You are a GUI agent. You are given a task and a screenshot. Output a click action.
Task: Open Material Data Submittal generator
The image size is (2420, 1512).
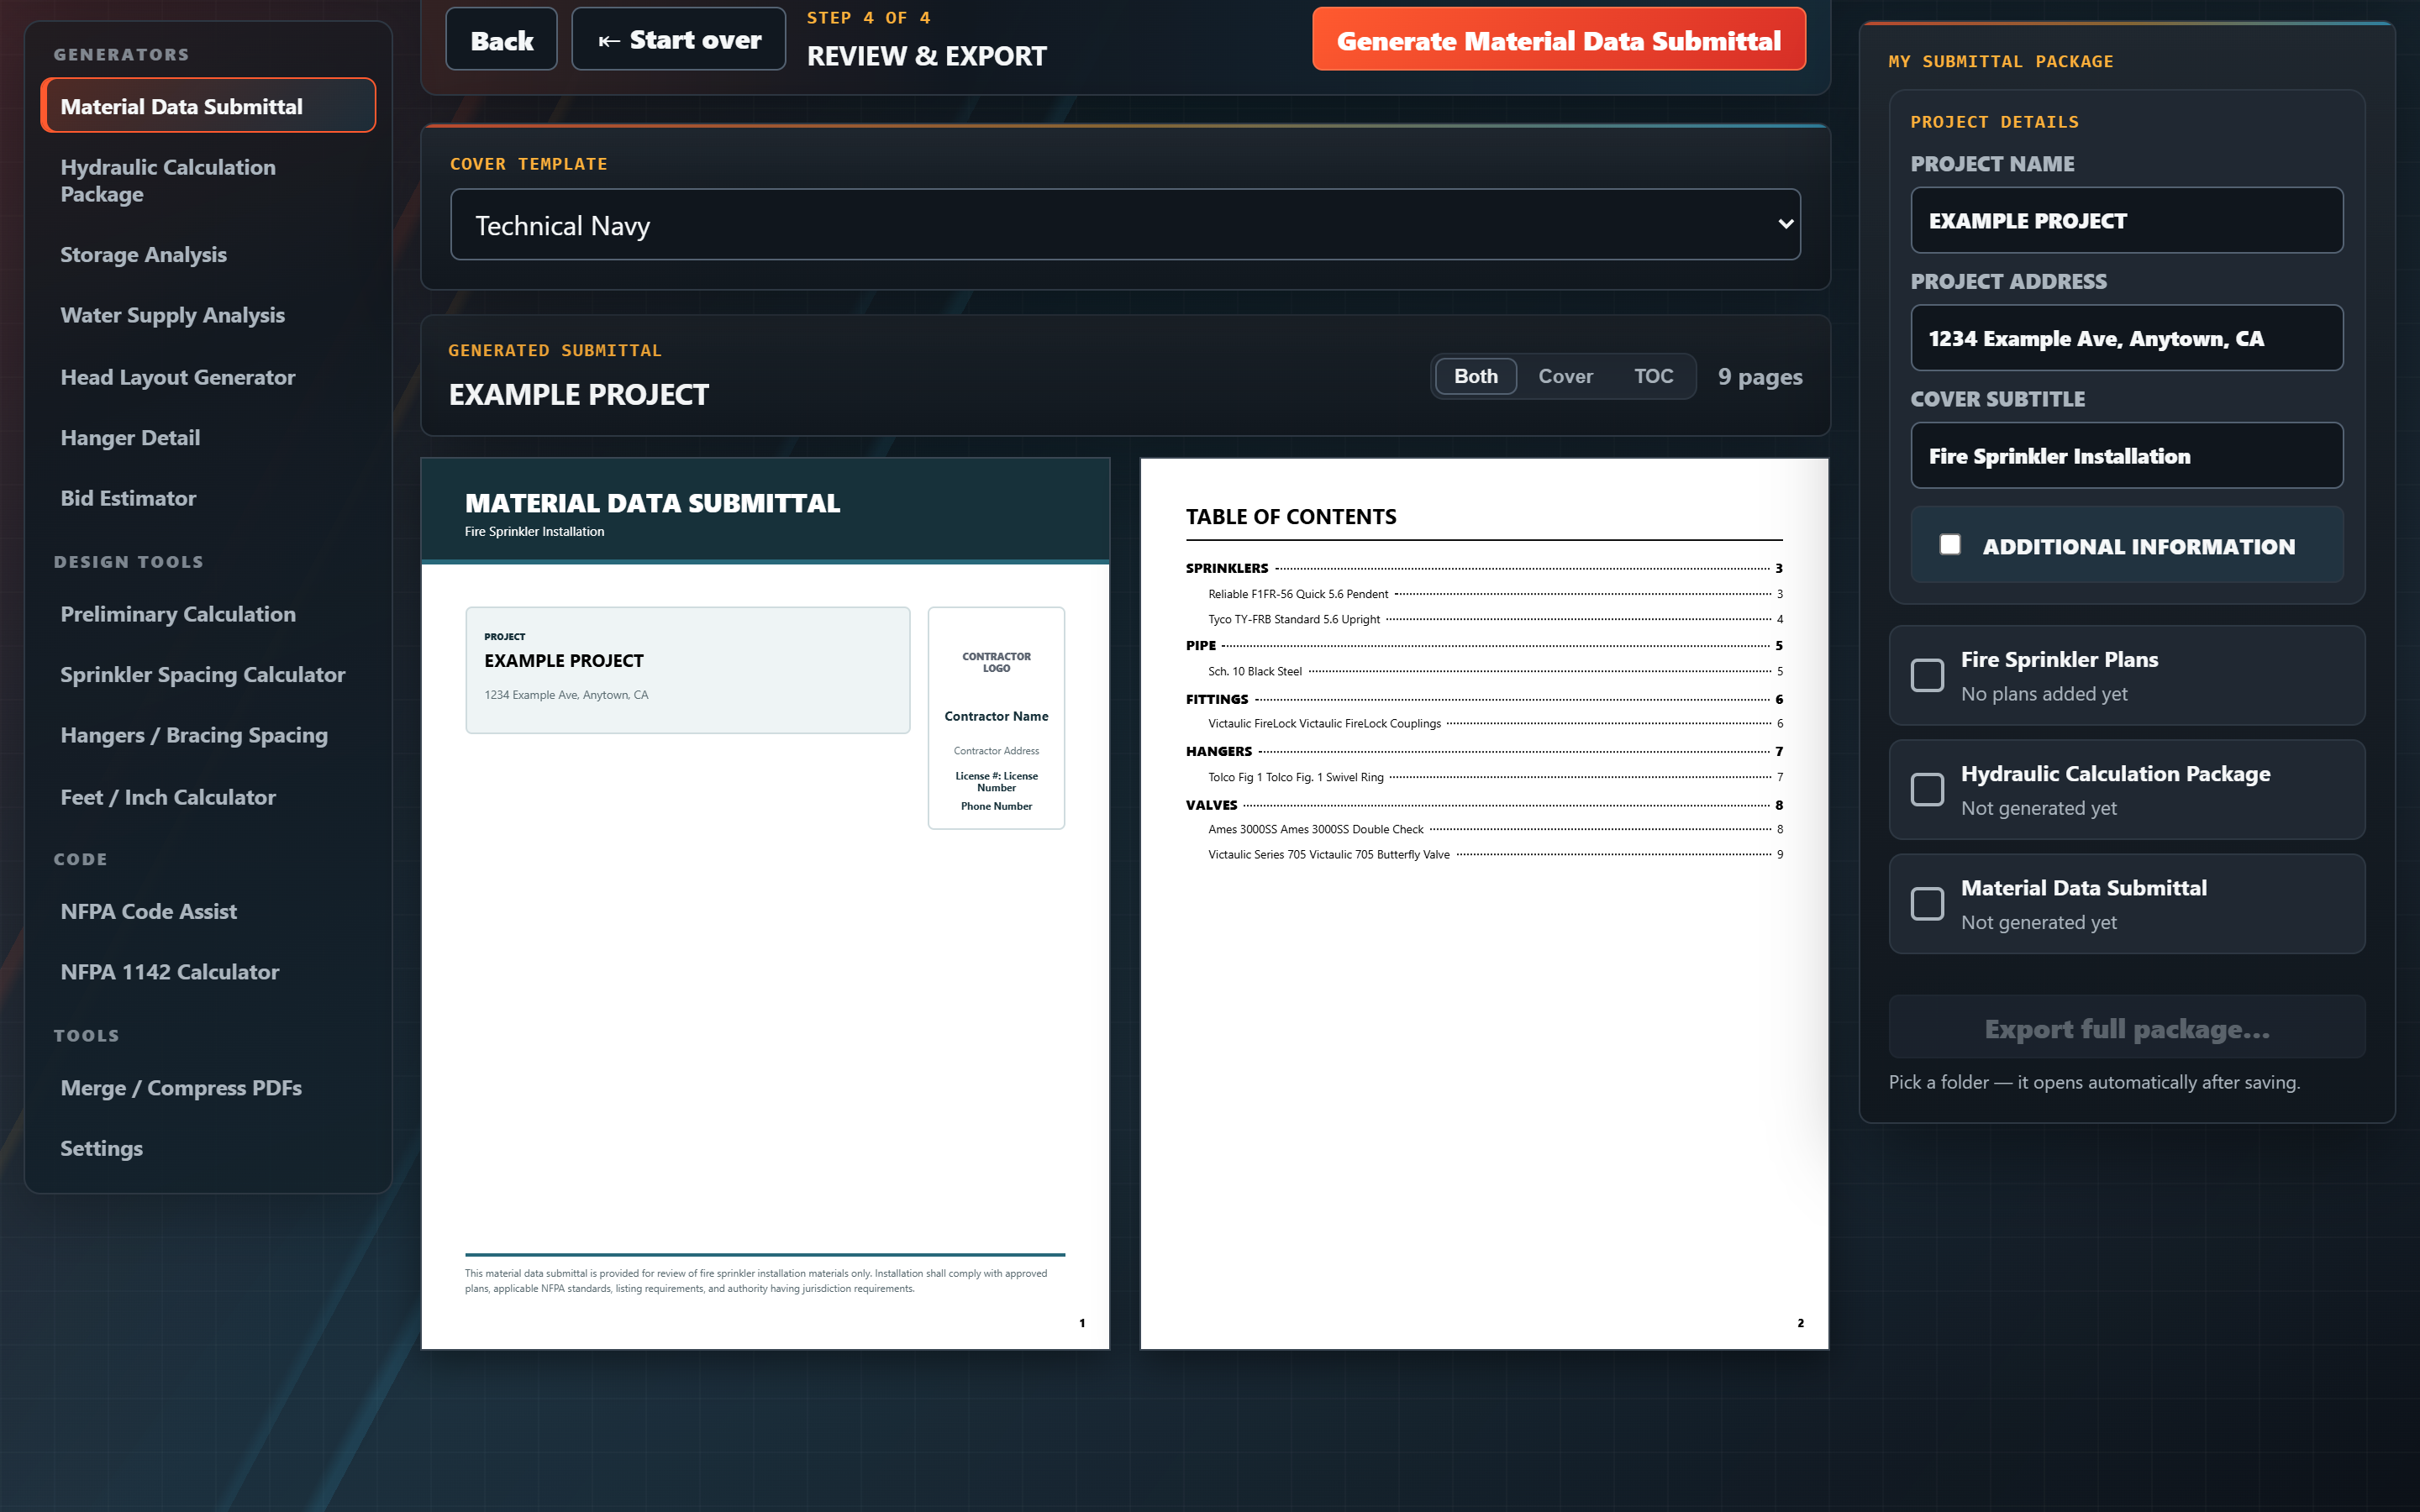click(x=208, y=106)
